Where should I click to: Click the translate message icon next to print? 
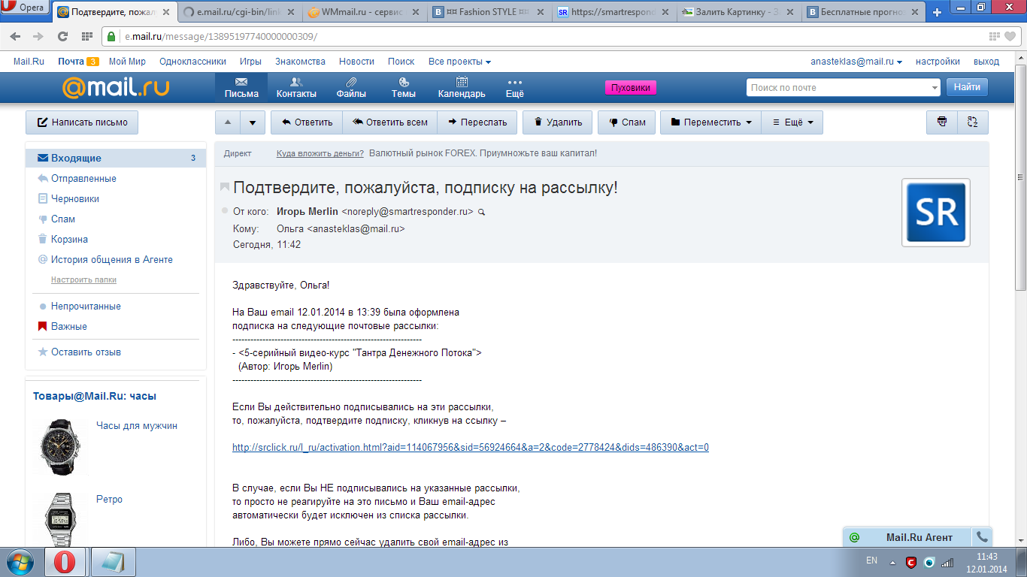[x=973, y=122]
